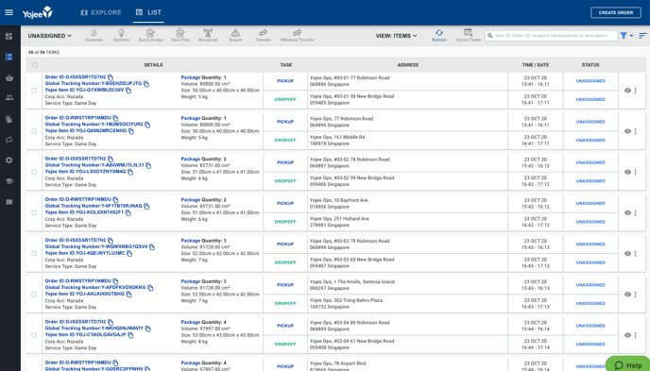Open three-dot menu for 79 Robinson Road row
The width and height of the screenshot is (650, 371).
point(635,253)
